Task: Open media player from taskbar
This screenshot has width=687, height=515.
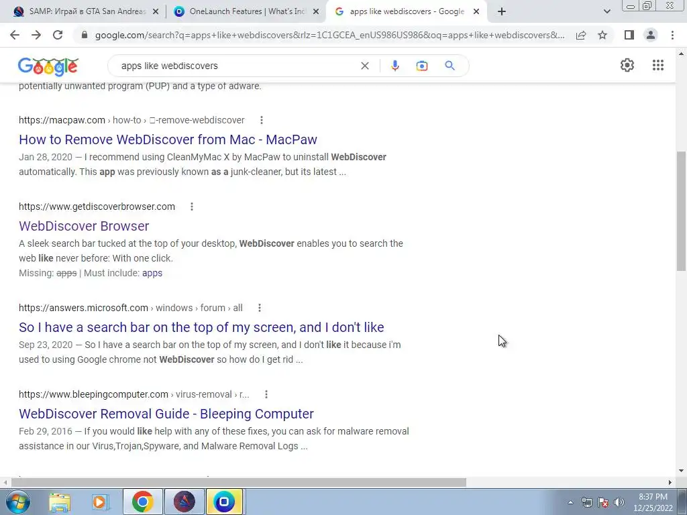Action: (100, 502)
